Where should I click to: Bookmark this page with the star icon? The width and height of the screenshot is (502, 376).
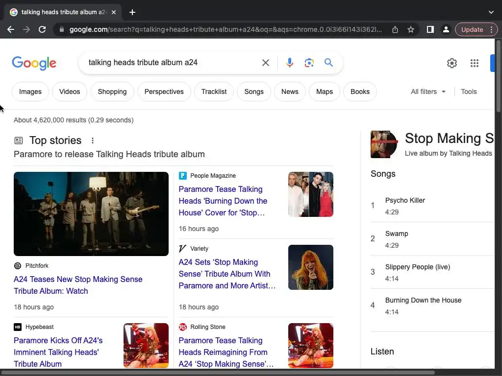pyautogui.click(x=411, y=29)
